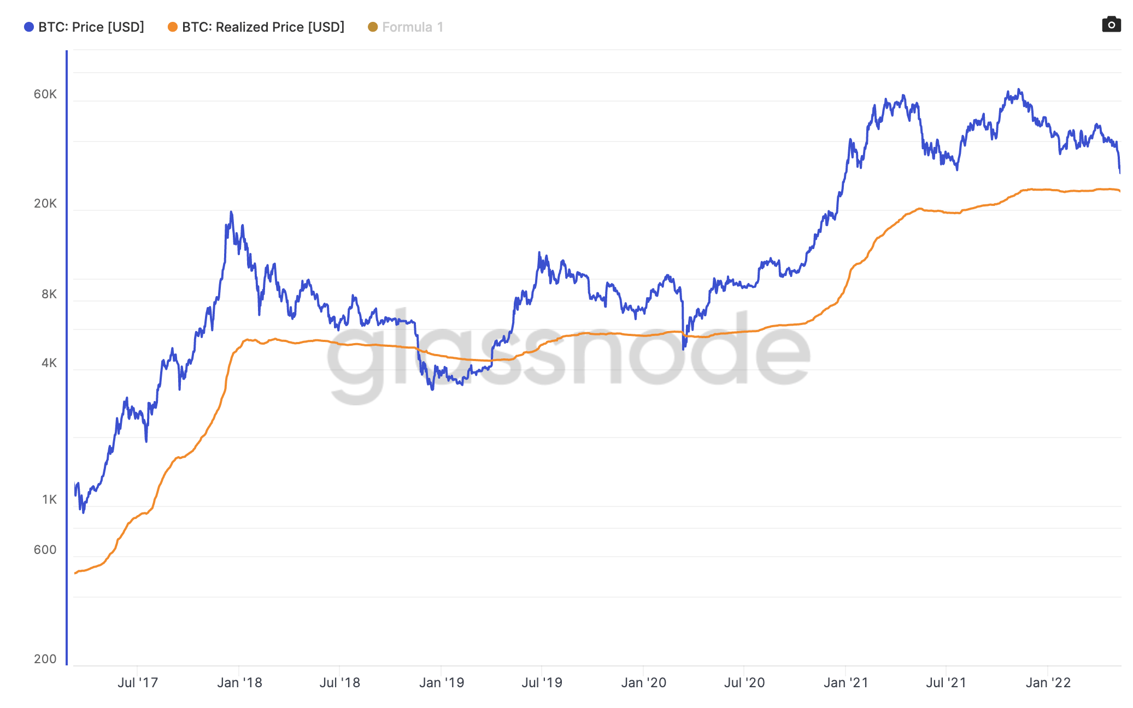
Task: Select the Jan '21 x-axis tick label
Action: point(846,682)
